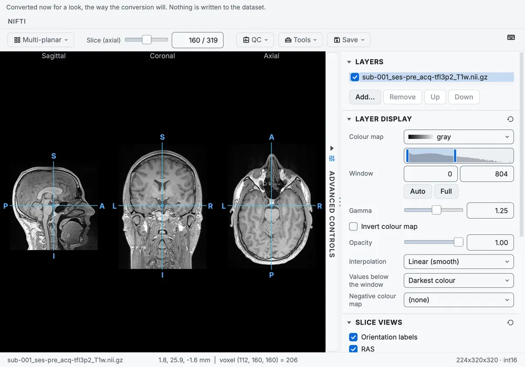
Task: Click the Remove layer button
Action: (403, 97)
